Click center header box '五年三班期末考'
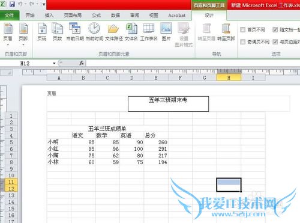 tap(168, 104)
